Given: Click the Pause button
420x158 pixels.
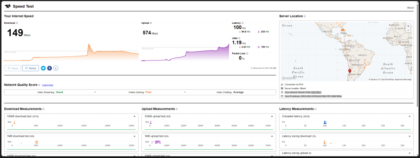Looking at the screenshot, I should point(13,68).
